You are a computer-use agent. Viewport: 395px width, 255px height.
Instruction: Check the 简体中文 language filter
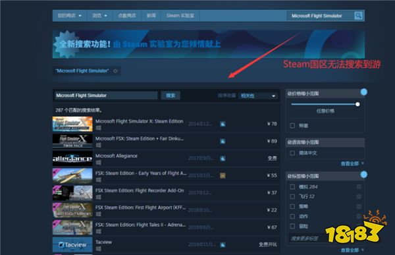292,153
